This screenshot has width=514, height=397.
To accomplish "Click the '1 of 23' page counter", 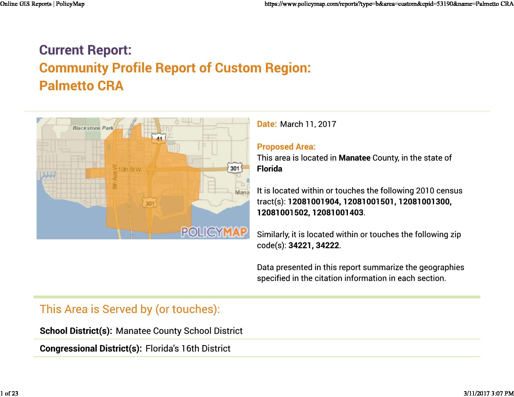I will click(x=9, y=393).
